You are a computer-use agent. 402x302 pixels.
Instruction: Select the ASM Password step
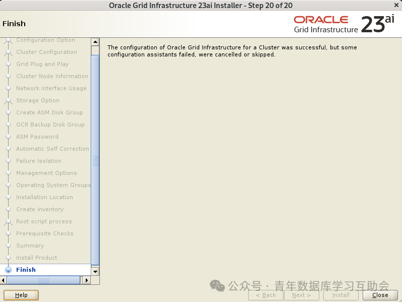coord(37,137)
